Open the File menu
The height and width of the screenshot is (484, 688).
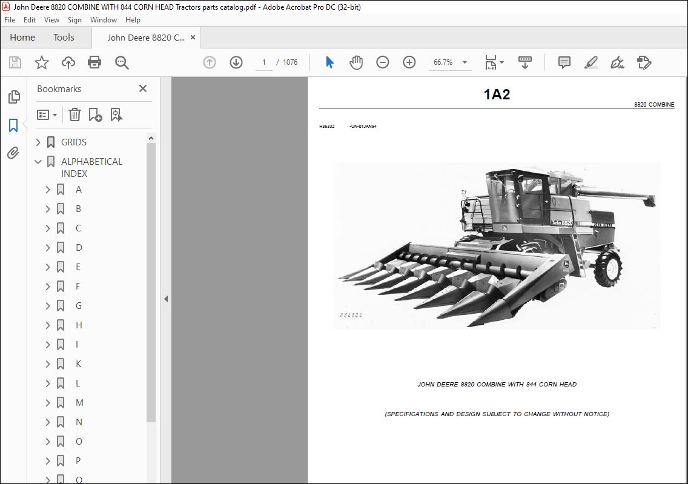click(10, 20)
